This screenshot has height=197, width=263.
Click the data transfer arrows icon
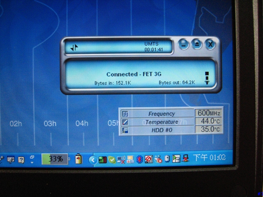(x=74, y=48)
